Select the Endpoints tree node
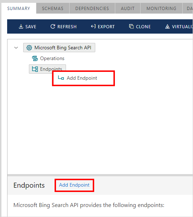The height and width of the screenshot is (217, 193). (x=47, y=69)
